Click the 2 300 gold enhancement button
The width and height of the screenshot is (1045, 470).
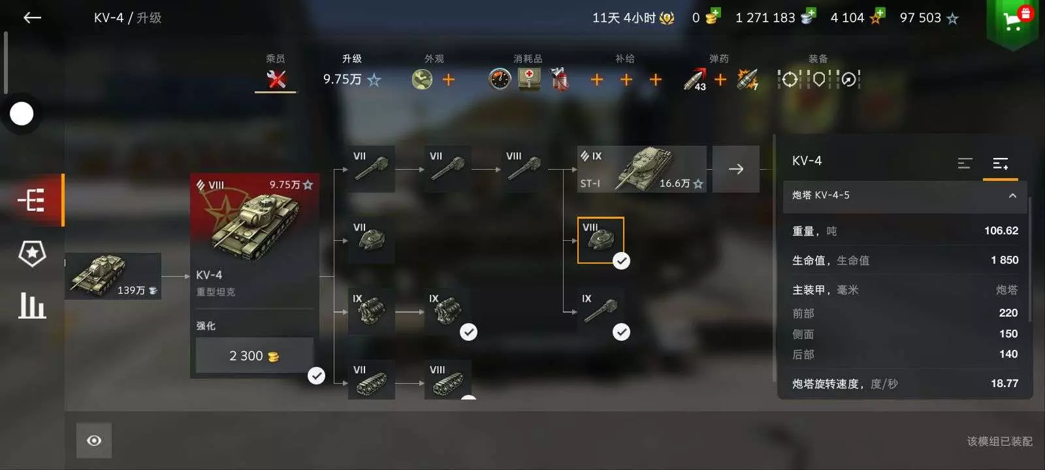pyautogui.click(x=255, y=356)
